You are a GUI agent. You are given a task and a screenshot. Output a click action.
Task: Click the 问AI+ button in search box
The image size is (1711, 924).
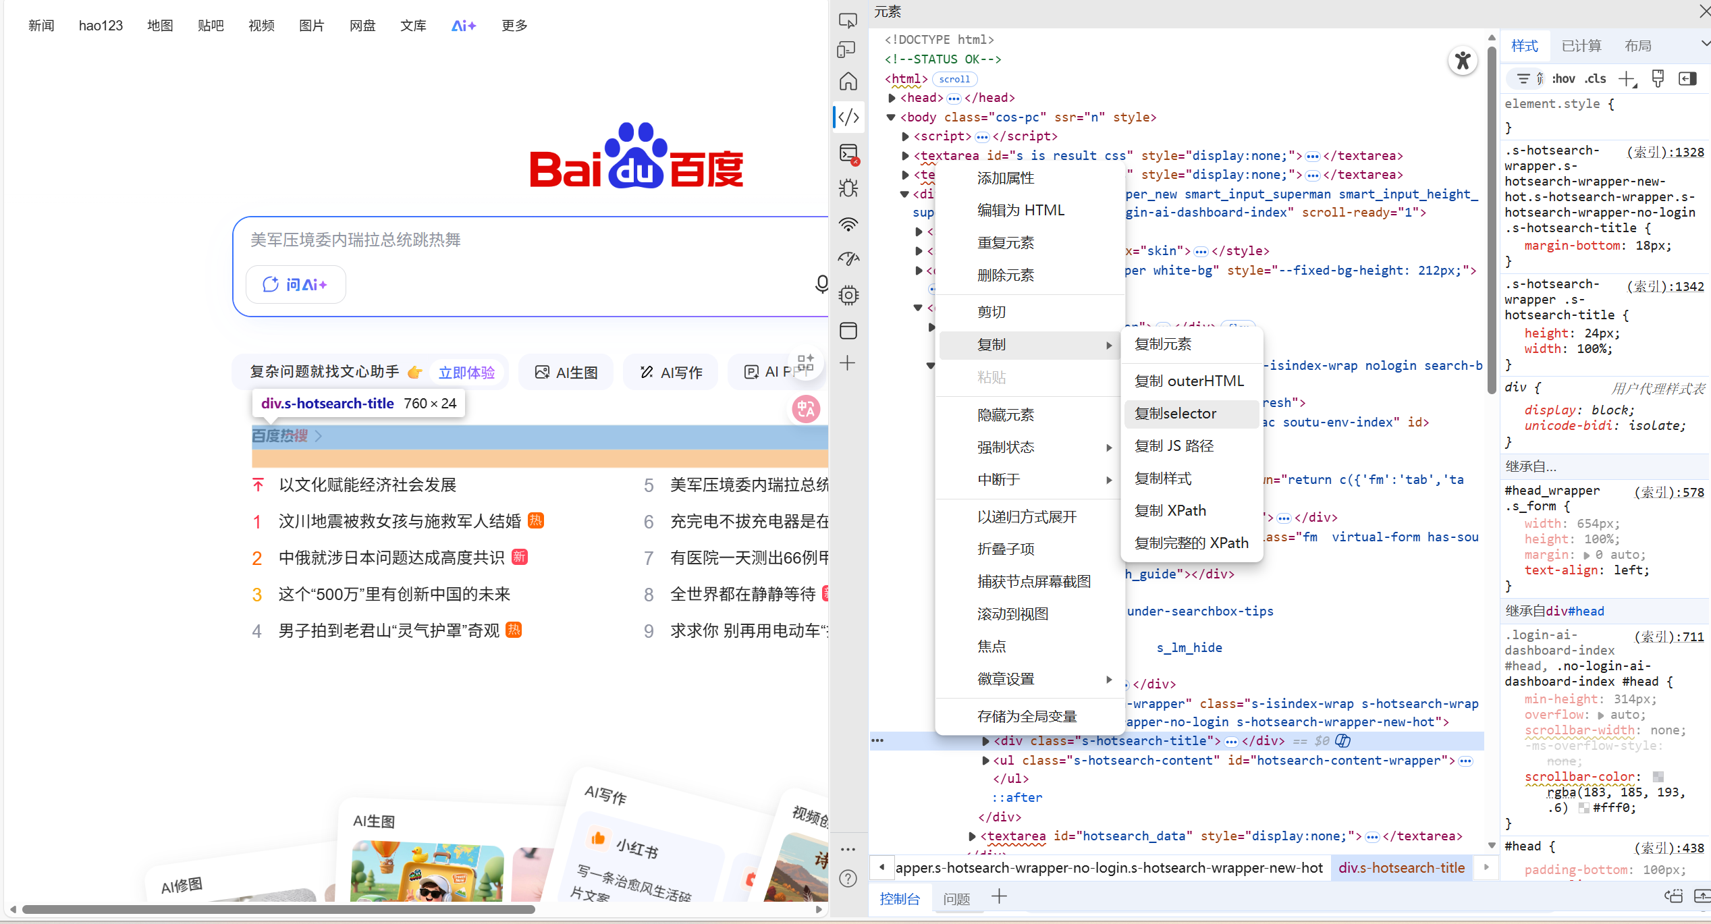point(296,285)
